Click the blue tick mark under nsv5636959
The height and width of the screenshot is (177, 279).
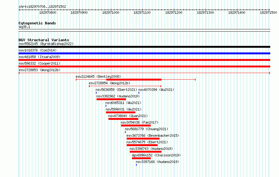[x=96, y=93]
